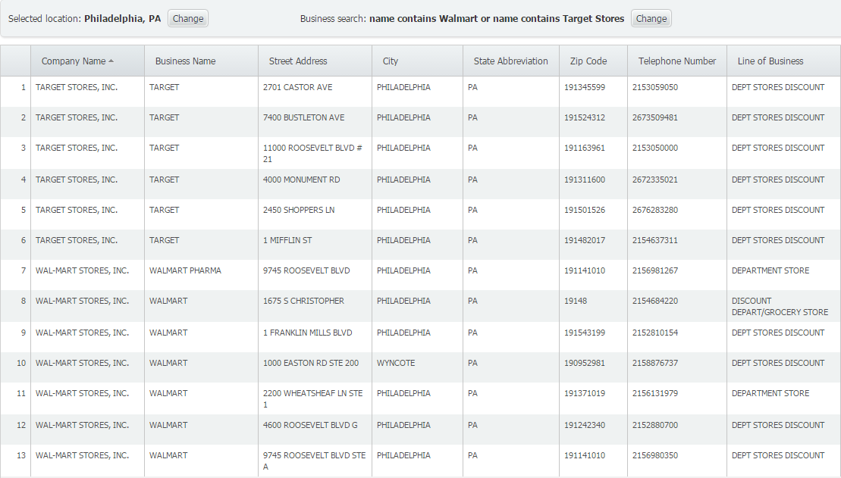Click Telephone Number column header
Viewport: 841px width, 478px height.
point(676,61)
